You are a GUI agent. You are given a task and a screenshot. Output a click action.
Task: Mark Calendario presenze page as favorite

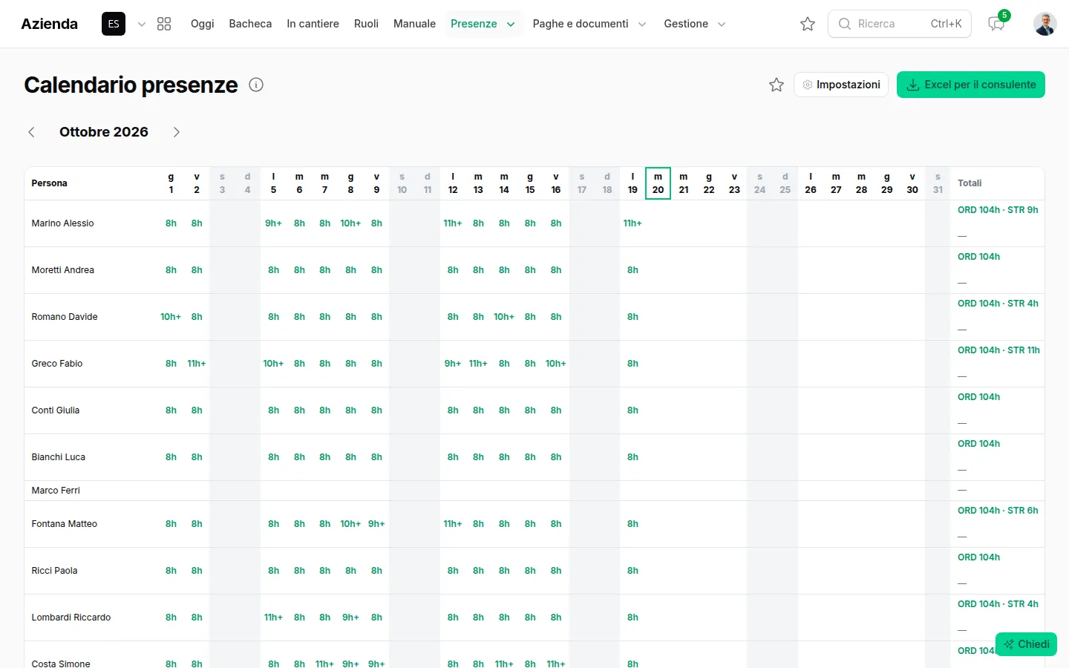pos(777,85)
